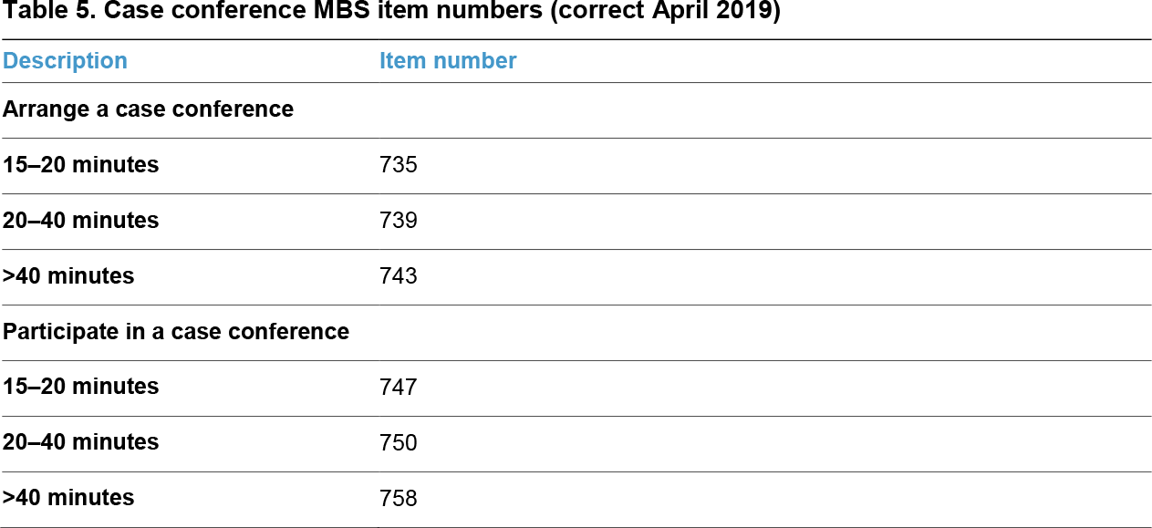Click "15–20 minutes" under Arrange a case conference
Screen dimensions: 1152x528
[x=80, y=165]
